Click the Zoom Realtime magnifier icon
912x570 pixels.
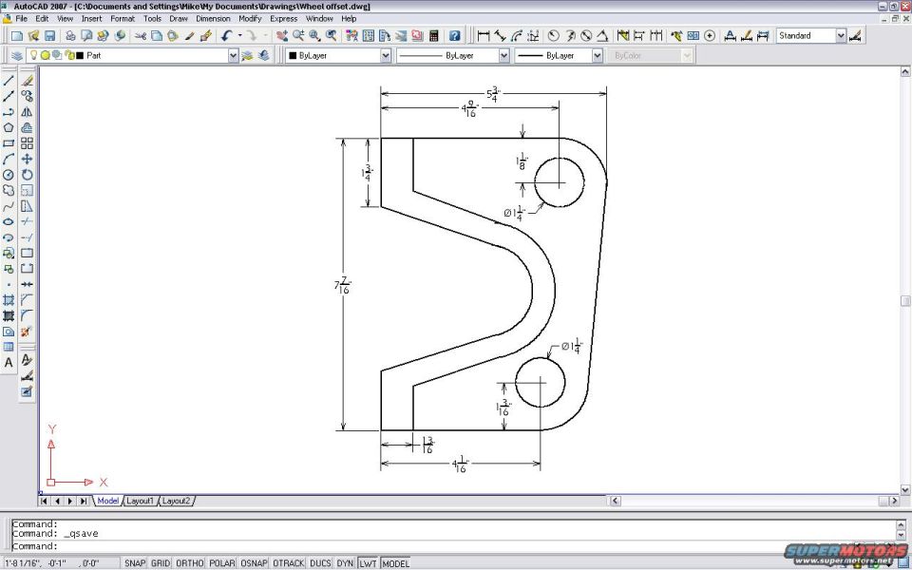tap(298, 35)
